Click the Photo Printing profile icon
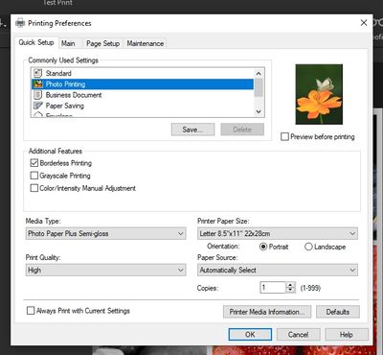The image size is (383, 355). tap(38, 84)
